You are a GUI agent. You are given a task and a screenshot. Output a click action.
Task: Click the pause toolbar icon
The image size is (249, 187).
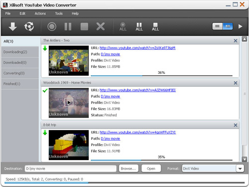point(68,26)
